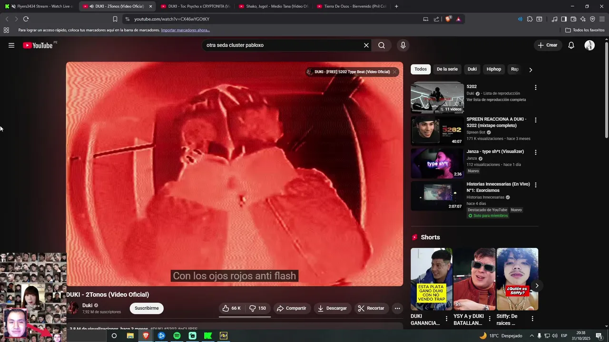Open the account avatar menu
Screen dimensions: 609x342
tap(589, 45)
